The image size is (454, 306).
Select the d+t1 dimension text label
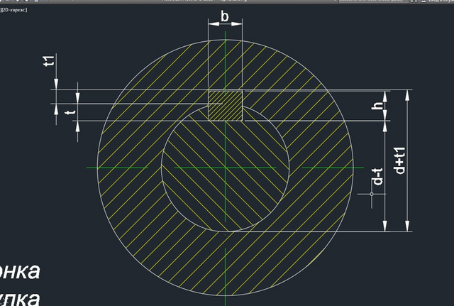[399, 161]
